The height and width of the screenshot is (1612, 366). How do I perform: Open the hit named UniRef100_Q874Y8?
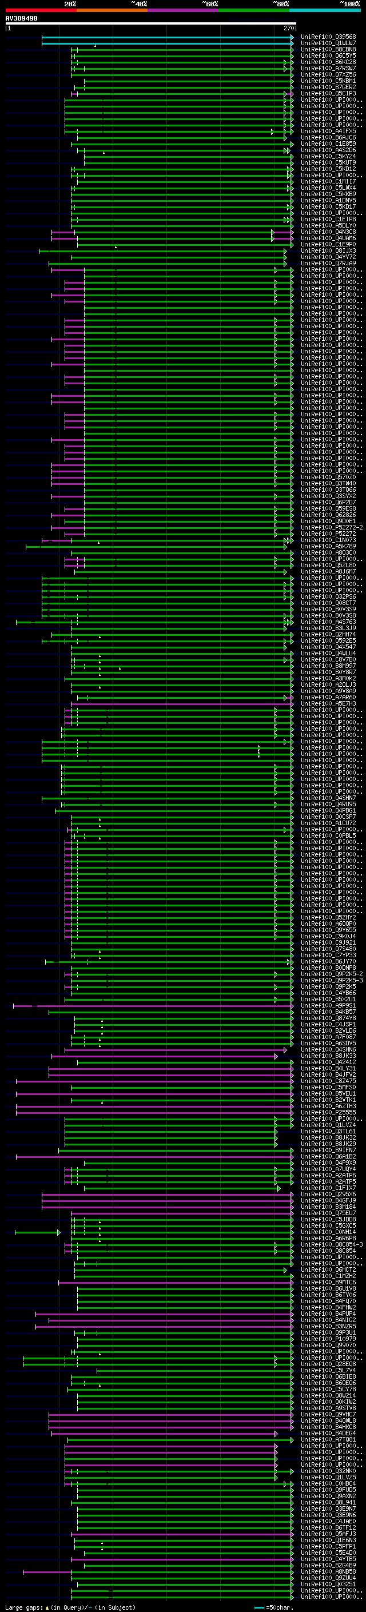[x=328, y=1018]
